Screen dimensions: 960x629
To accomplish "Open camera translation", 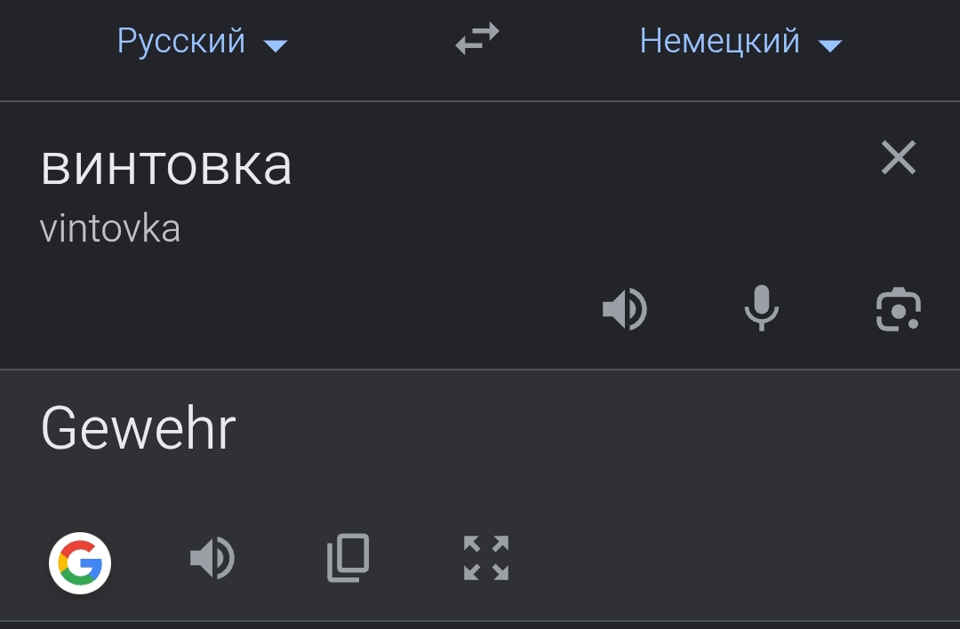I will tap(898, 310).
